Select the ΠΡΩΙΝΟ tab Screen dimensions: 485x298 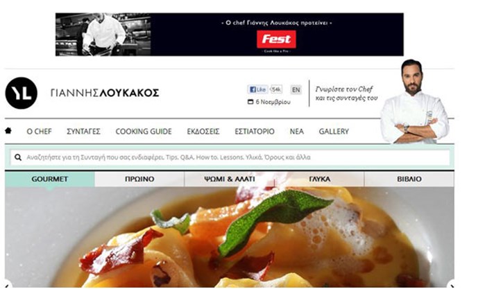[x=139, y=179]
